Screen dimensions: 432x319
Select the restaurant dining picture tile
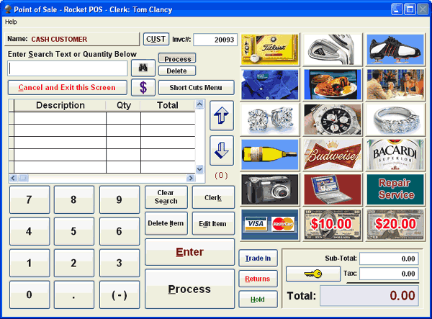coord(395,84)
